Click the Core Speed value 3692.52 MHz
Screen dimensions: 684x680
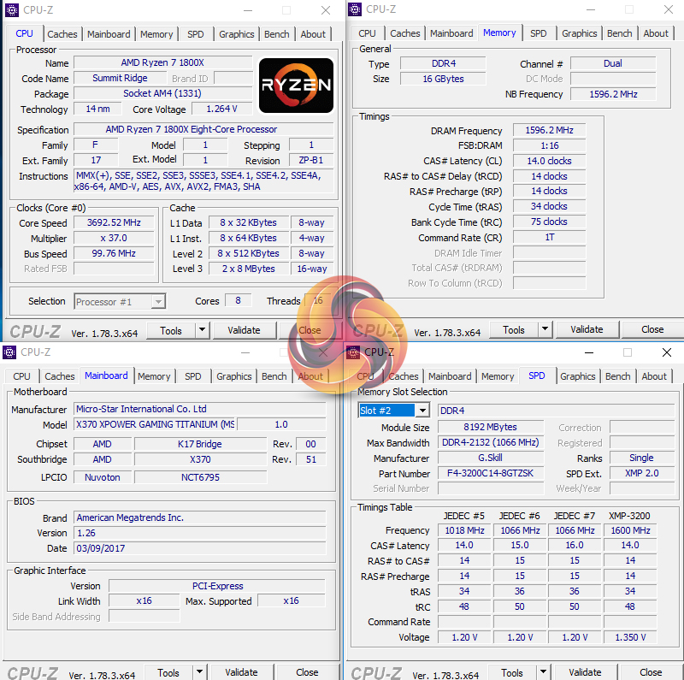114,222
